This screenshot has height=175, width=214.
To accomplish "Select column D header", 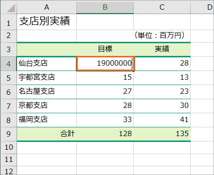I will point(202,7).
